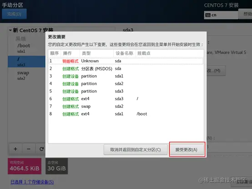Screen dimensions: 252x189
Task: Sort by 操作 column header
Action: pyautogui.click(x=71, y=53)
